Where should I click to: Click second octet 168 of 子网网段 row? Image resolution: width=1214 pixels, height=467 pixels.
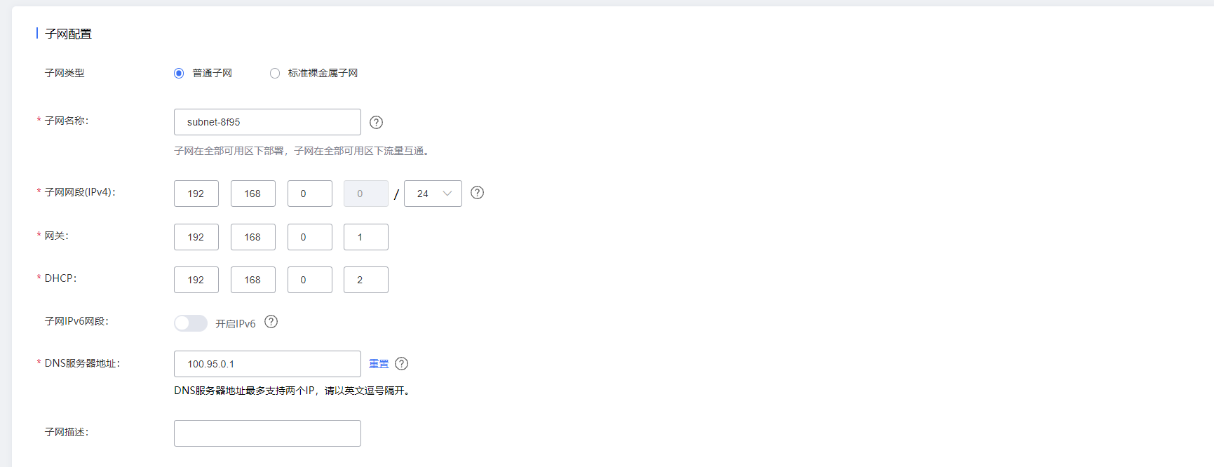[253, 194]
